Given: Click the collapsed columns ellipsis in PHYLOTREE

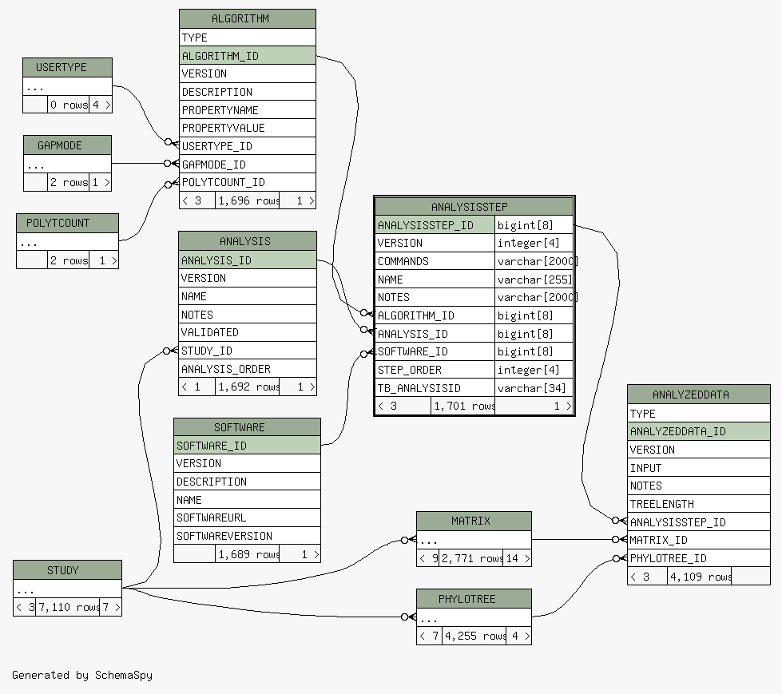Looking at the screenshot, I should pyautogui.click(x=474, y=617).
